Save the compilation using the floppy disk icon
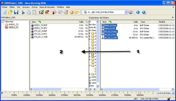Image resolution: width=176 pixels, height=101 pixels. coord(16,12)
